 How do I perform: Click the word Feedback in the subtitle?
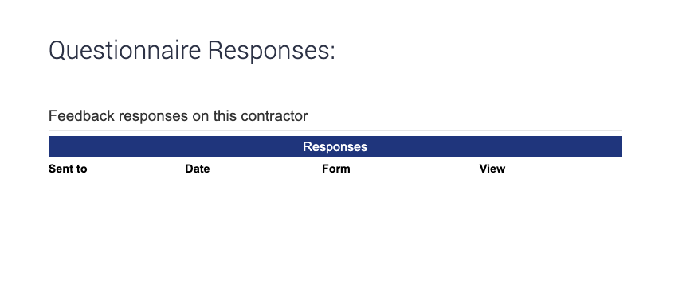[81, 116]
